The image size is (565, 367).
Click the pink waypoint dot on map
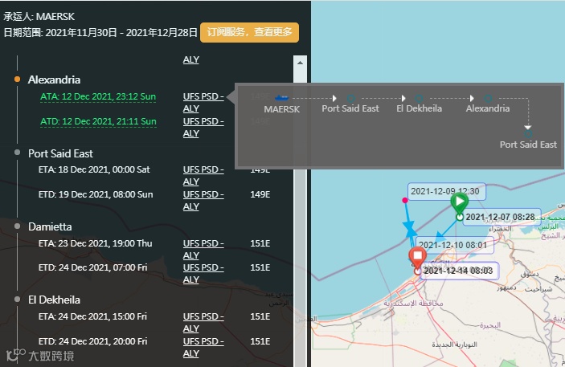click(405, 200)
